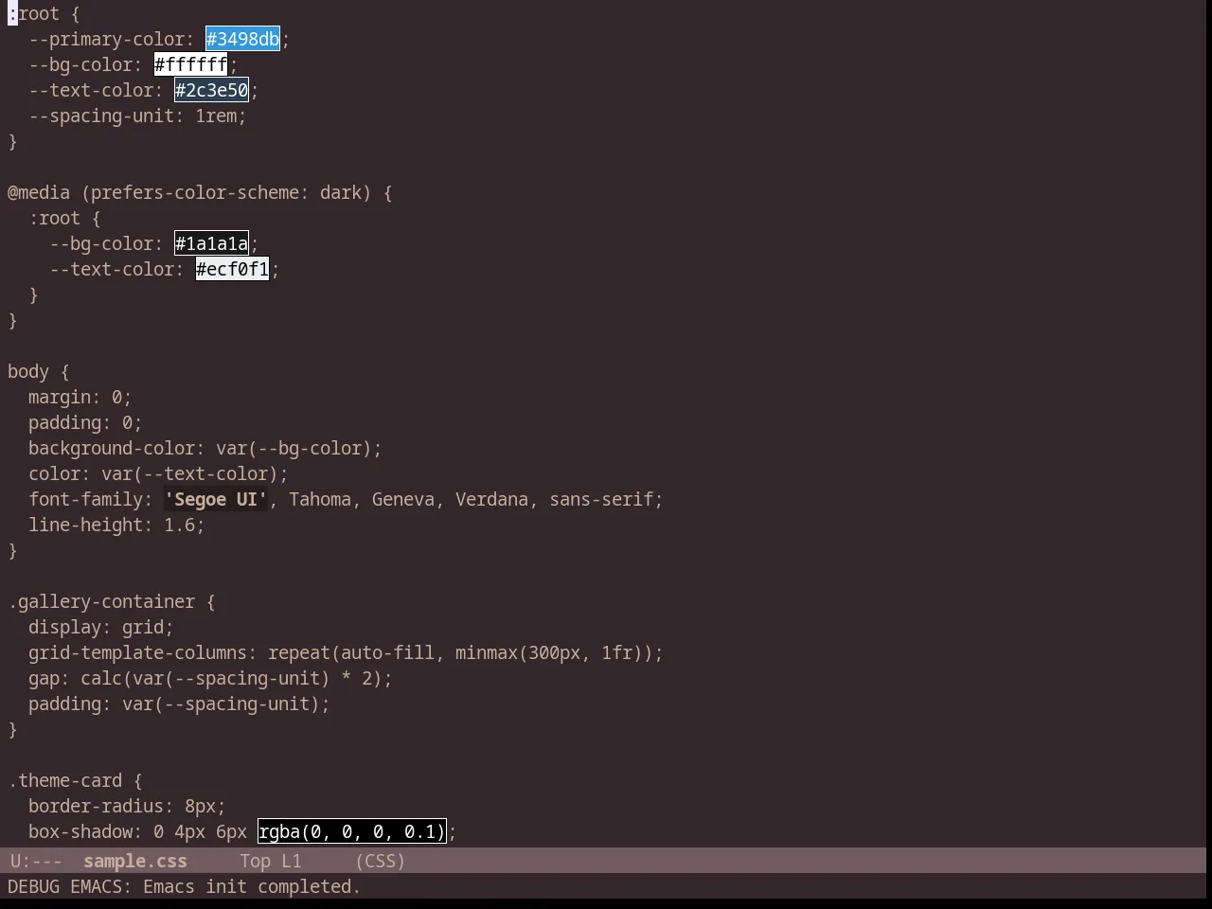Click the '.gallery-container' selector
1212x909 pixels.
101,601
